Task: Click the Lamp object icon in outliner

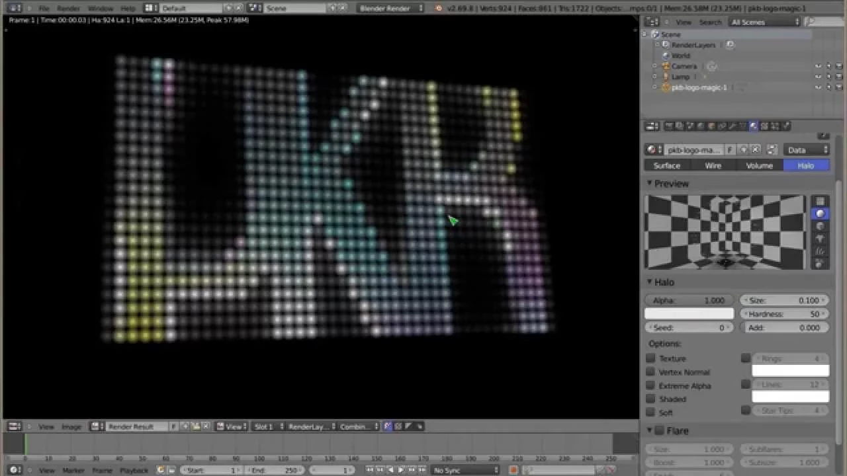Action: [666, 77]
